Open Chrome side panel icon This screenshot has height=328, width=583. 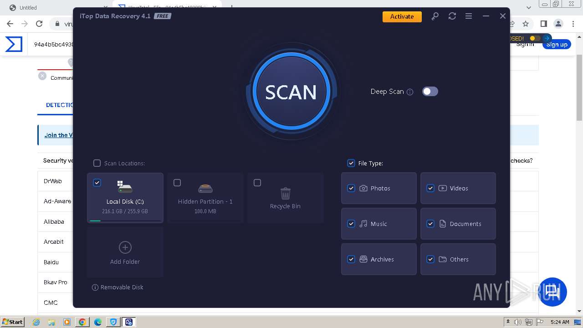coord(543,24)
